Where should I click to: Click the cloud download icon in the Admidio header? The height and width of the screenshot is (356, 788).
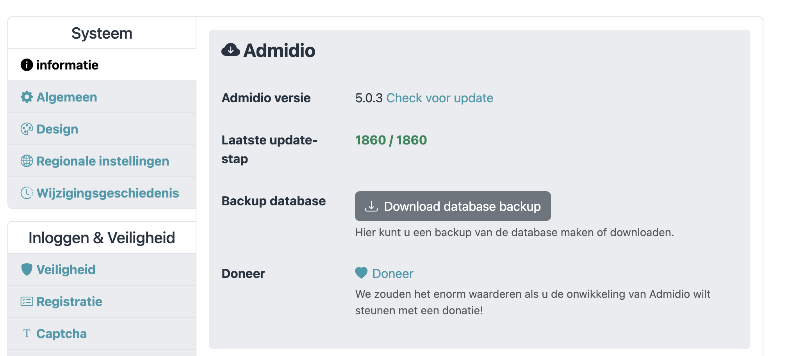point(230,50)
